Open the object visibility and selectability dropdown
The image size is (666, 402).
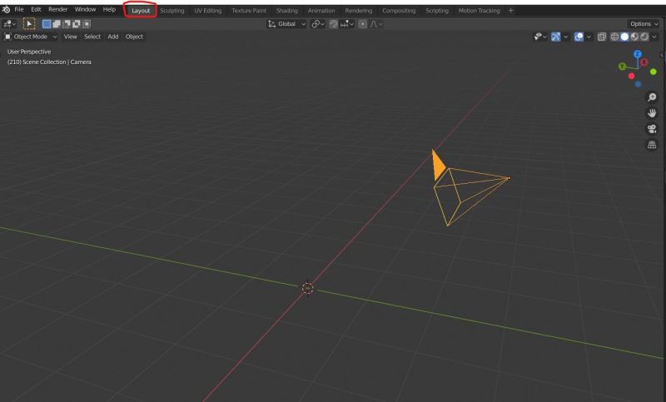coord(539,37)
